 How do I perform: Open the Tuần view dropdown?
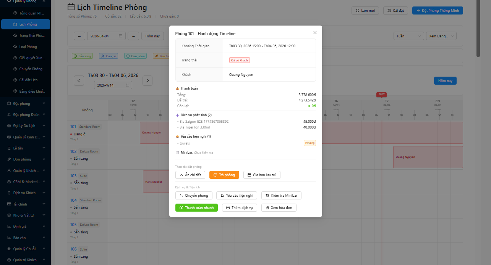click(408, 36)
